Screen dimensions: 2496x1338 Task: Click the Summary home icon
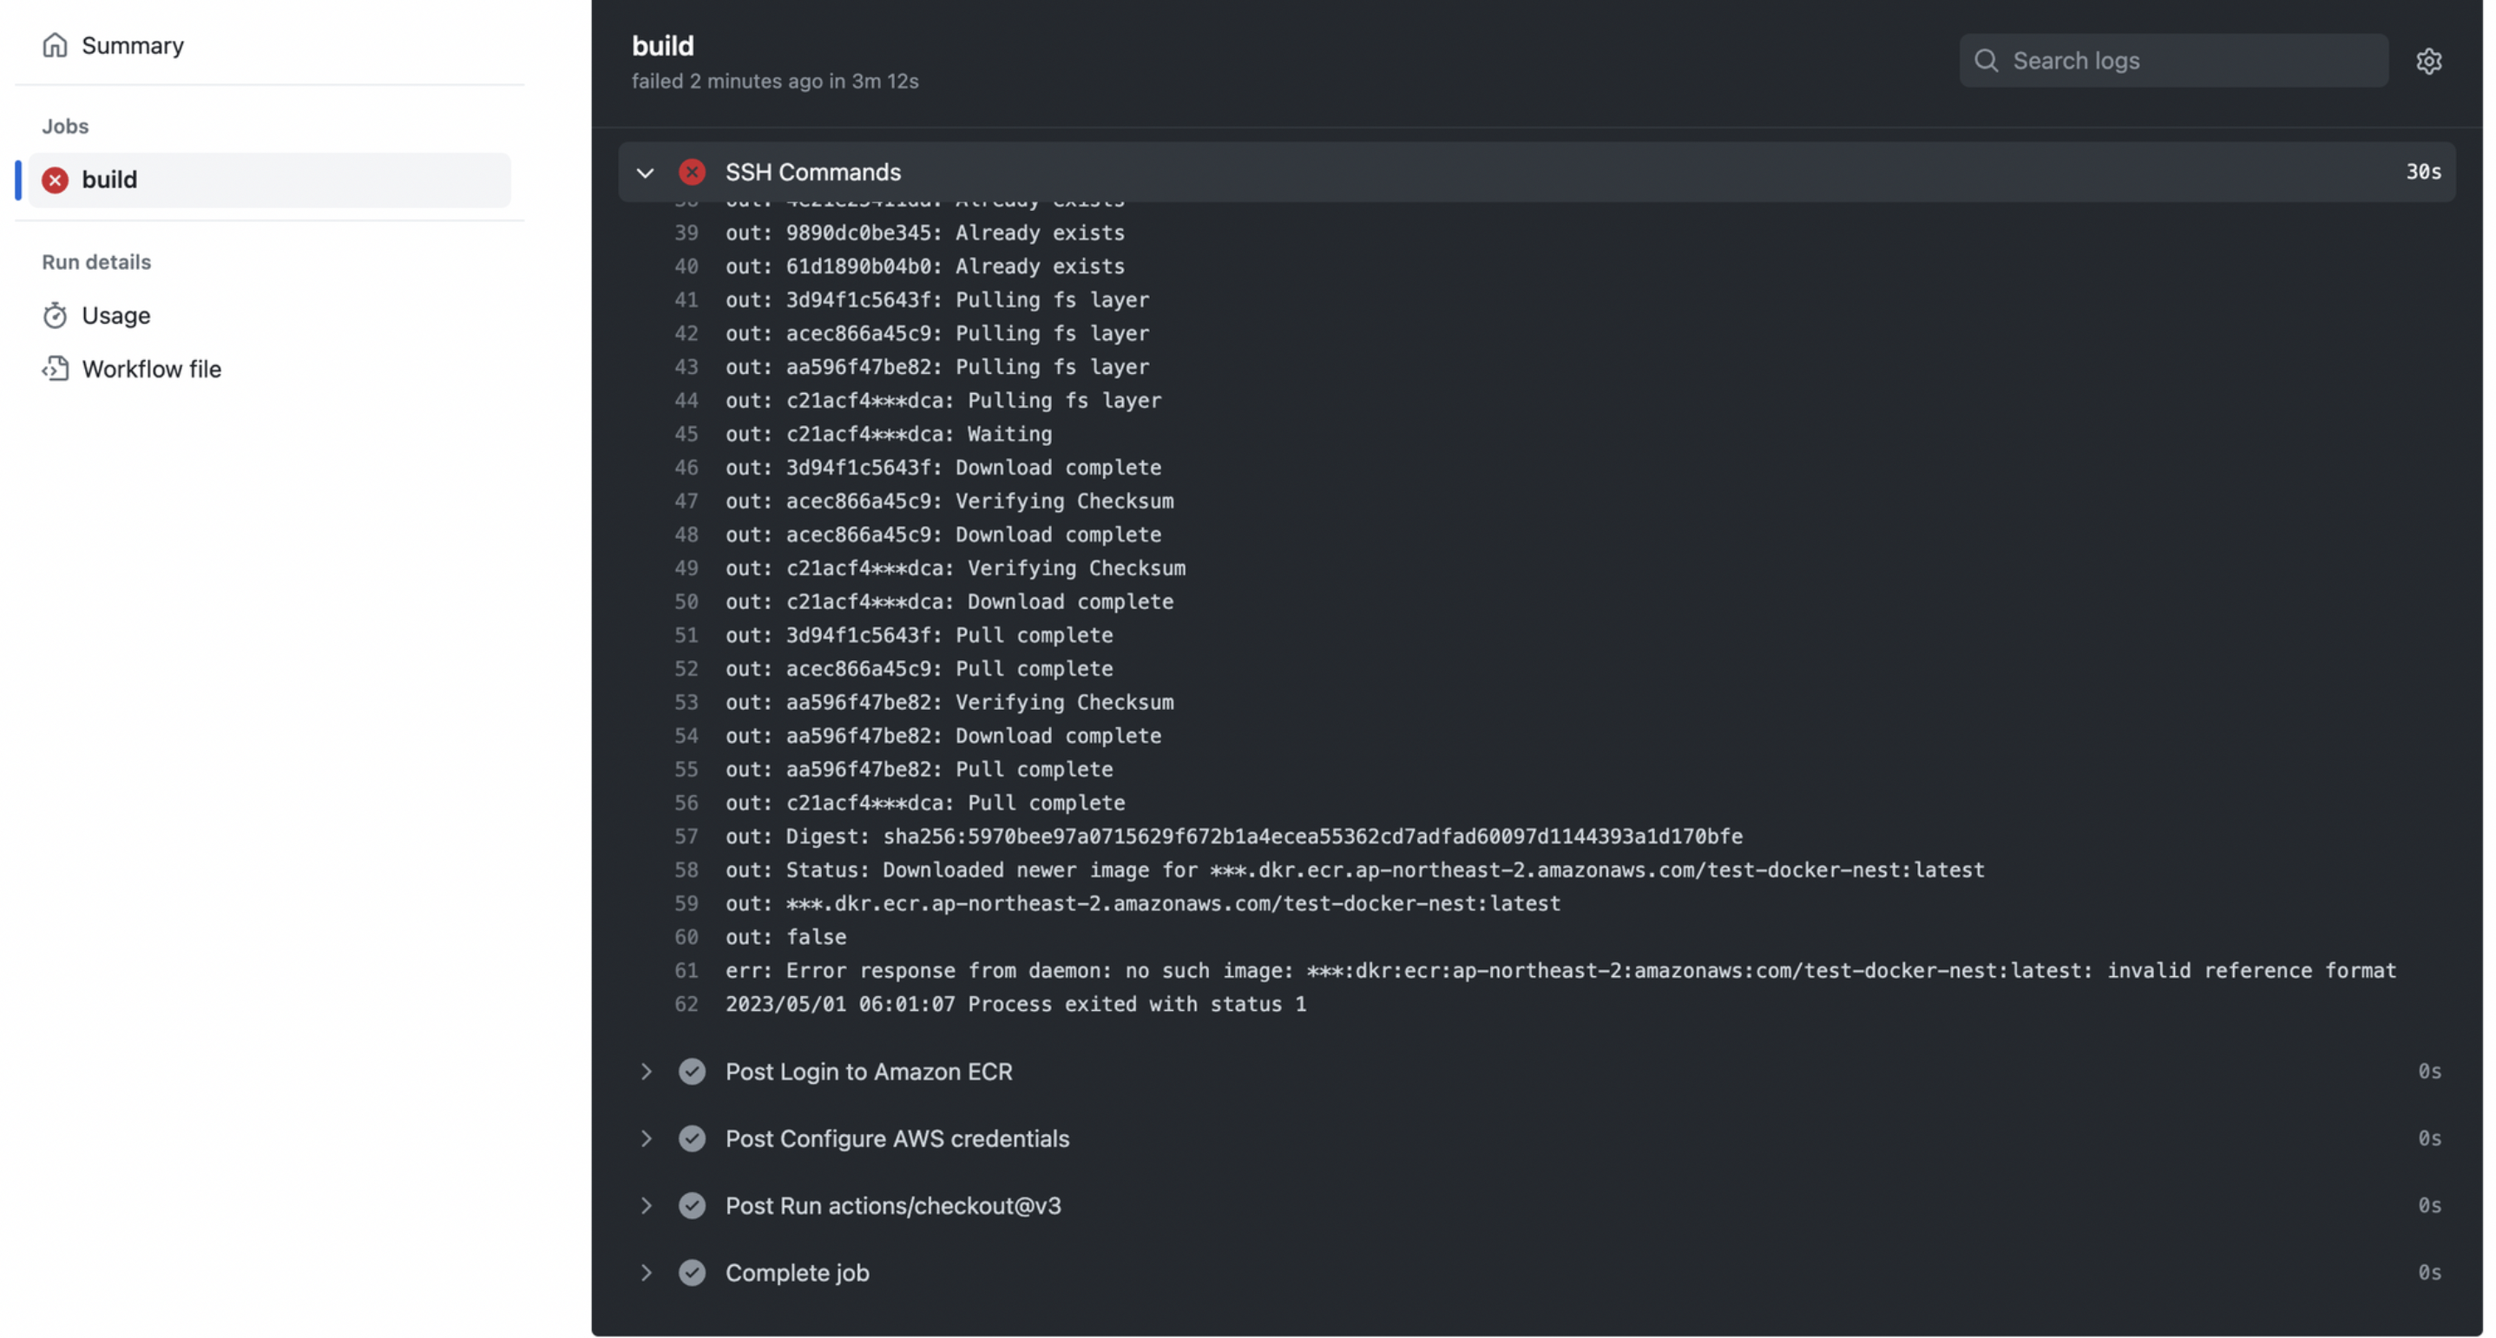coord(55,45)
